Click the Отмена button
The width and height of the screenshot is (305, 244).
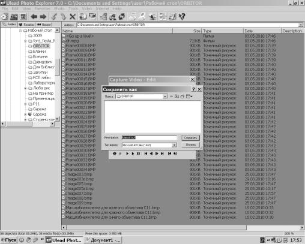coord(190,144)
